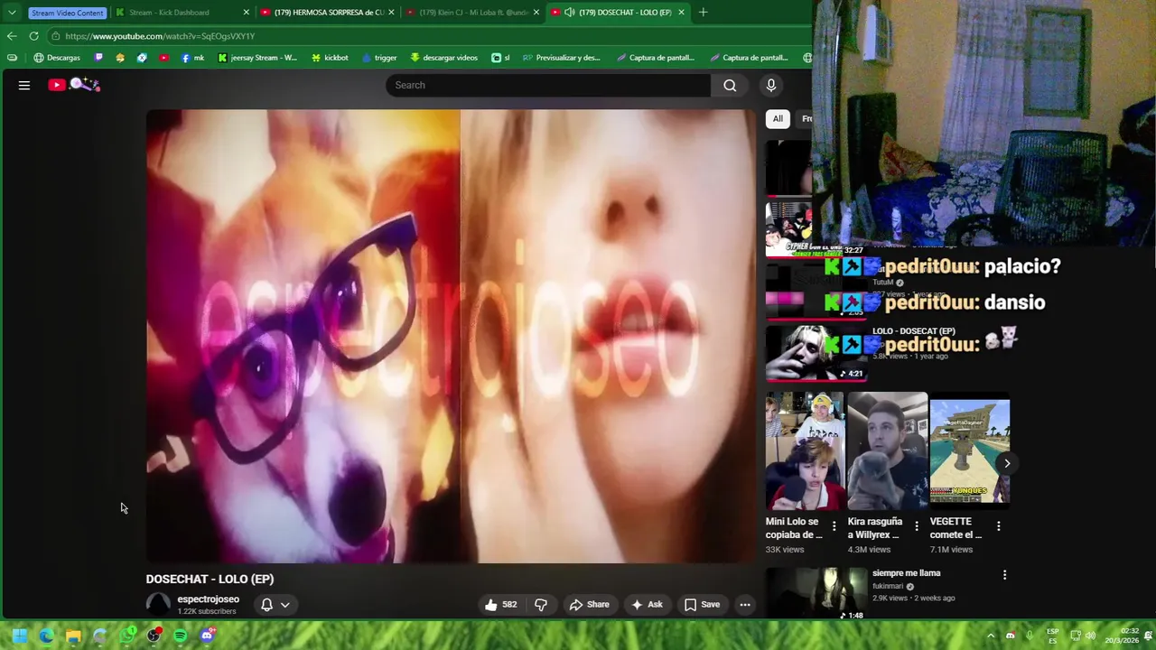This screenshot has height=650, width=1156.
Task: Save video to a playlist
Action: (x=702, y=605)
